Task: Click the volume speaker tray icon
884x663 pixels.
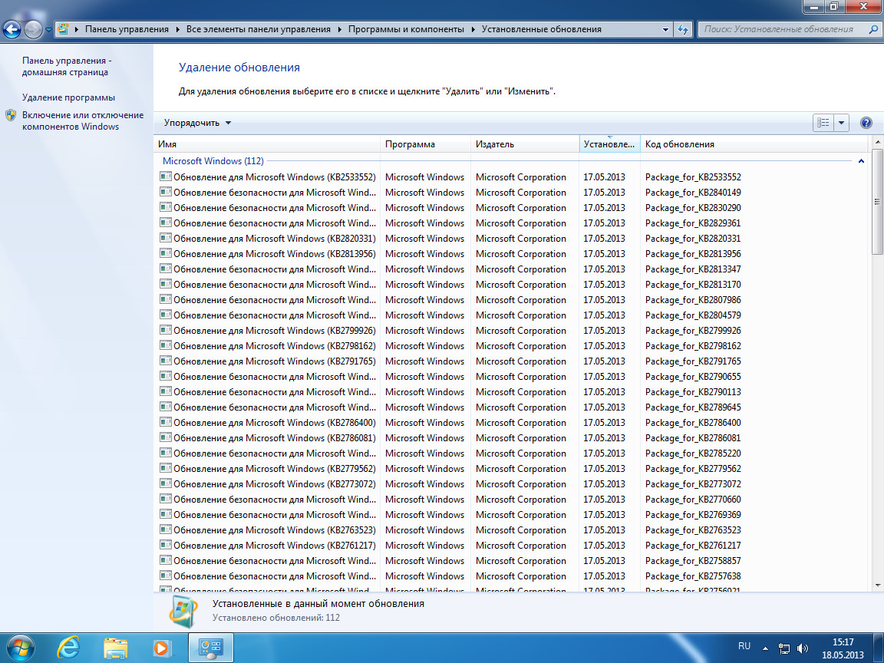Action: 803,648
